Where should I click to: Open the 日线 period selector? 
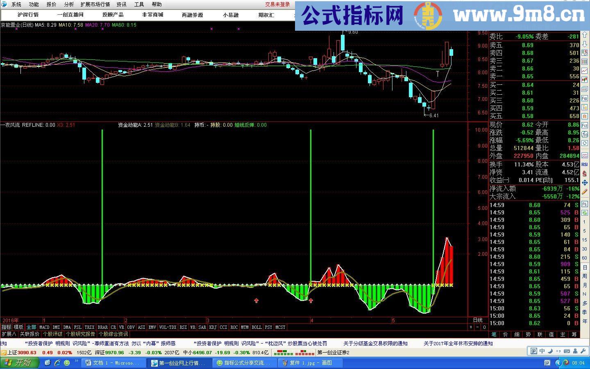(x=478, y=320)
